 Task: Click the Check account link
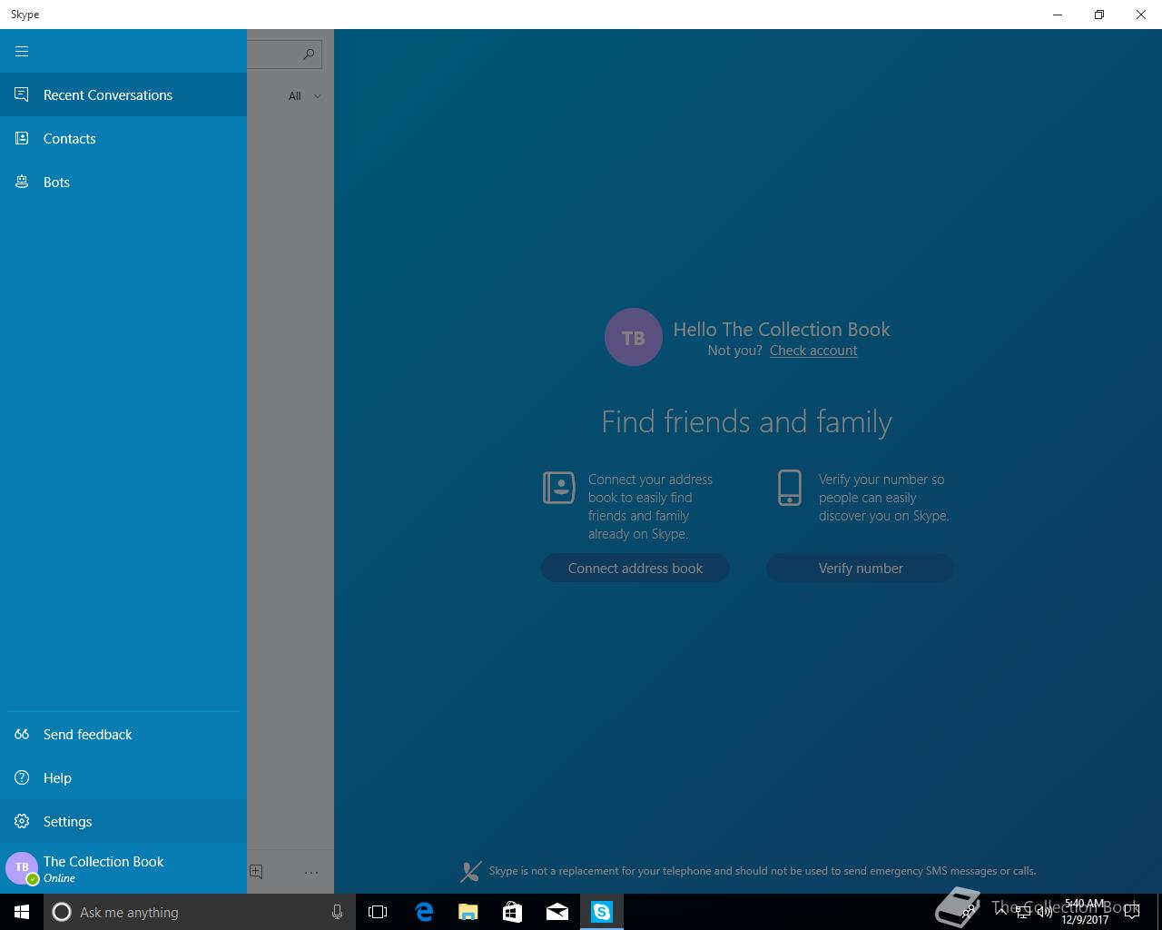pyautogui.click(x=813, y=351)
